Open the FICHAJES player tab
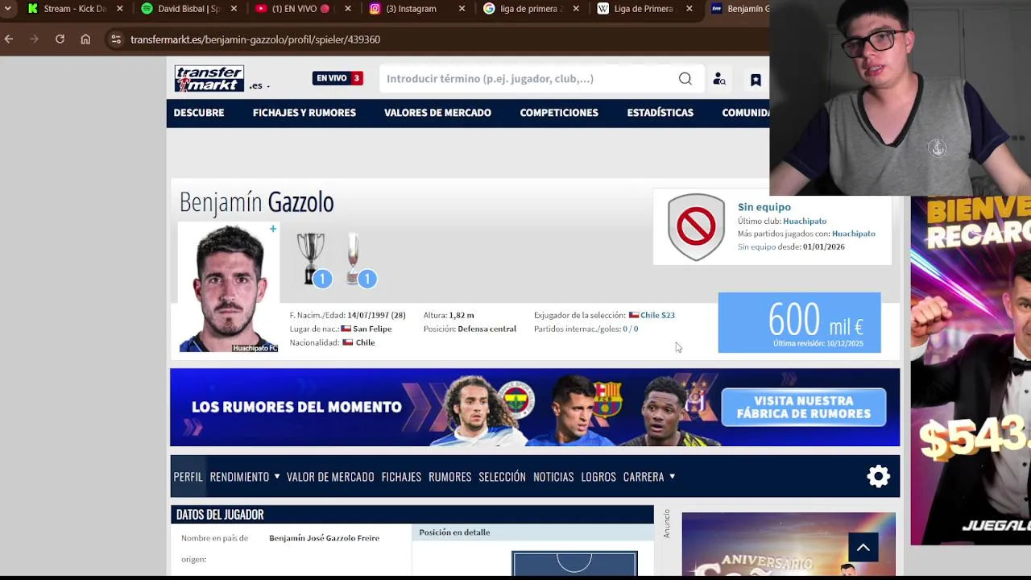 click(401, 477)
